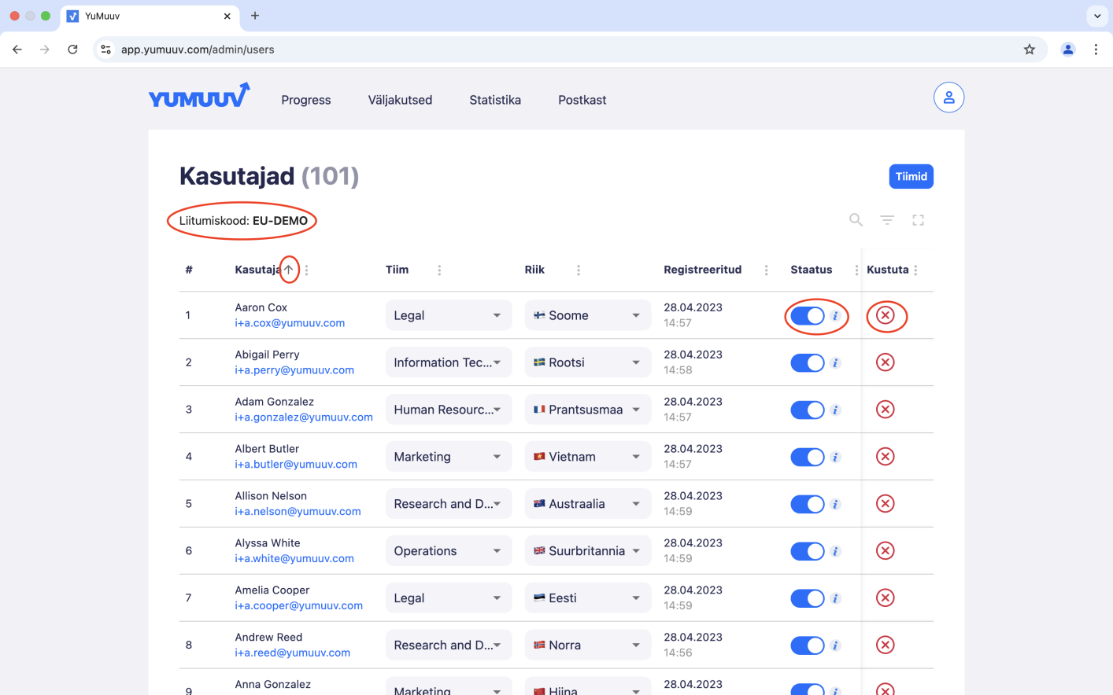Open Albert Butler's Marketing team dropdown

pos(449,457)
